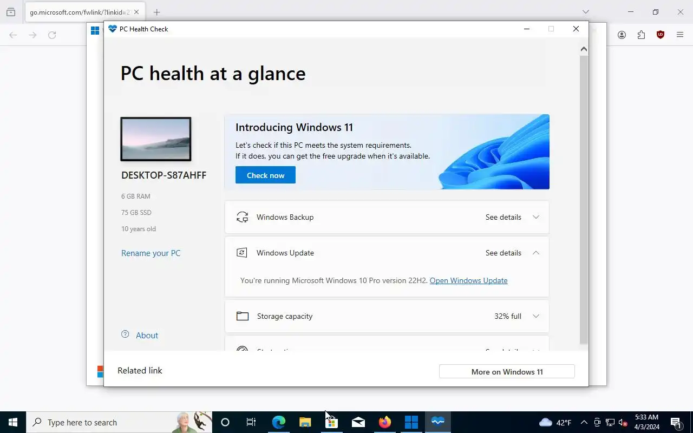Open the About link
This screenshot has width=693, height=433.
click(x=147, y=335)
